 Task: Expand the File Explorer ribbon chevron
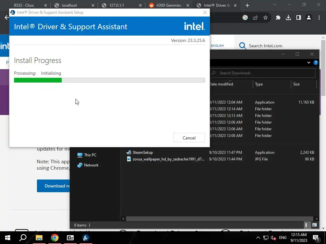coord(309,63)
